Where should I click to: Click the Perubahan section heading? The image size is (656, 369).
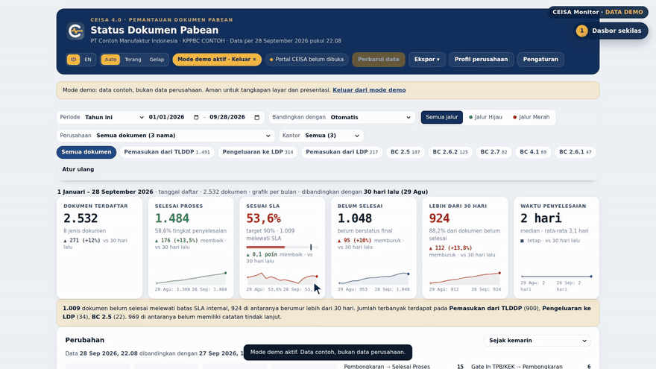pyautogui.click(x=85, y=340)
